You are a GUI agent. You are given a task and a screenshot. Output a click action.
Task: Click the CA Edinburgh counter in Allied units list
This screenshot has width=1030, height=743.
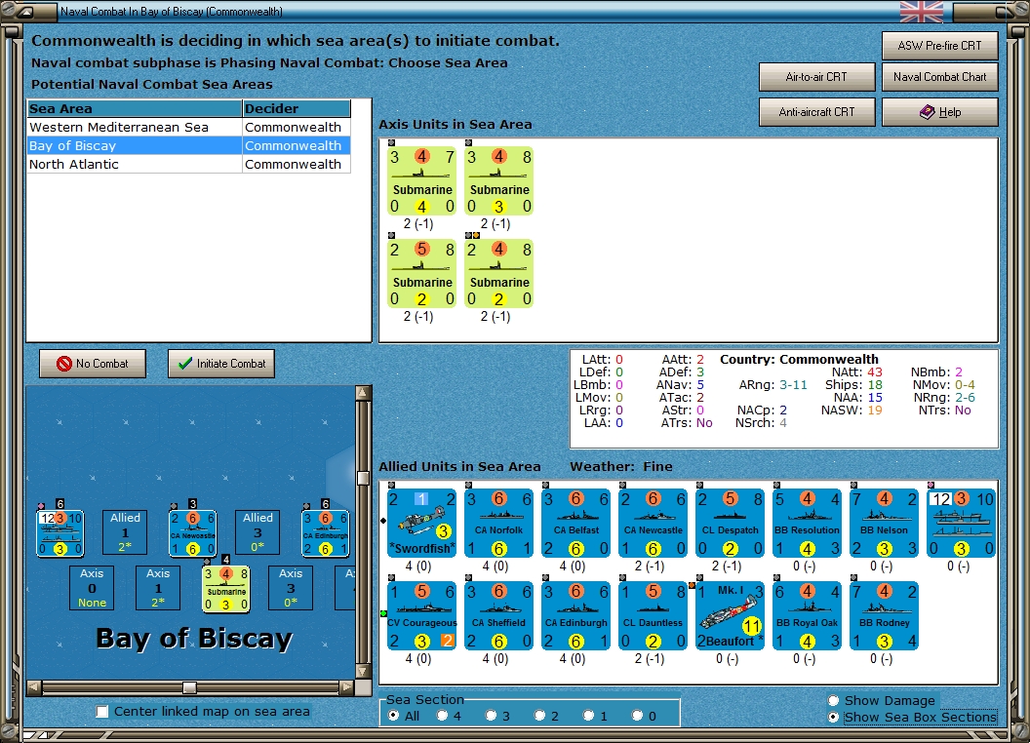click(x=576, y=615)
